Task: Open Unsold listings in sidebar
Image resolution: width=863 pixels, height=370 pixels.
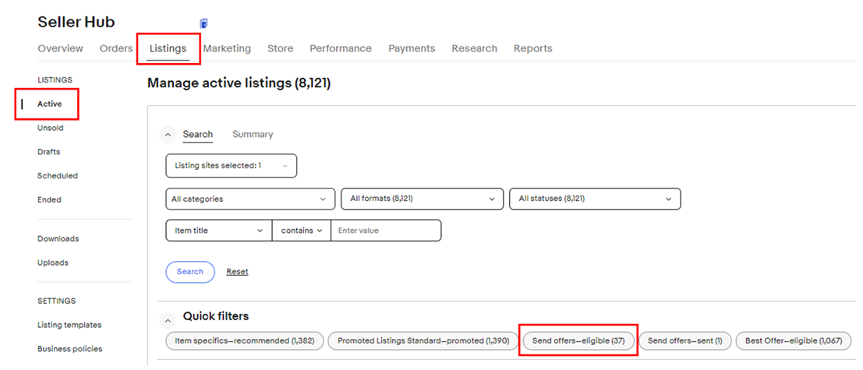Action: tap(51, 128)
